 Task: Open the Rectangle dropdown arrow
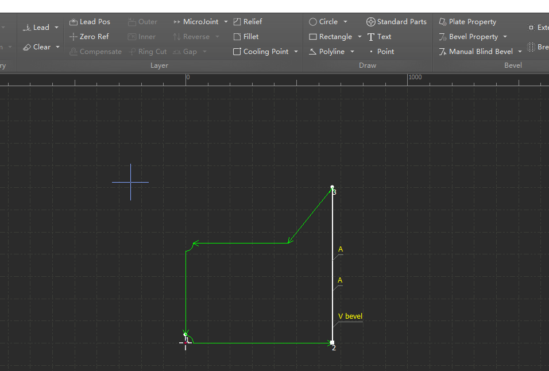[359, 37]
